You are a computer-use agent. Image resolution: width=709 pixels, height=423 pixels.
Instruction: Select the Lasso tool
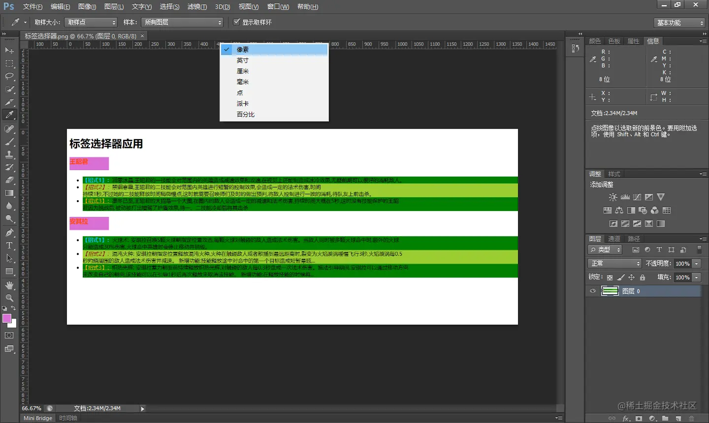9,76
